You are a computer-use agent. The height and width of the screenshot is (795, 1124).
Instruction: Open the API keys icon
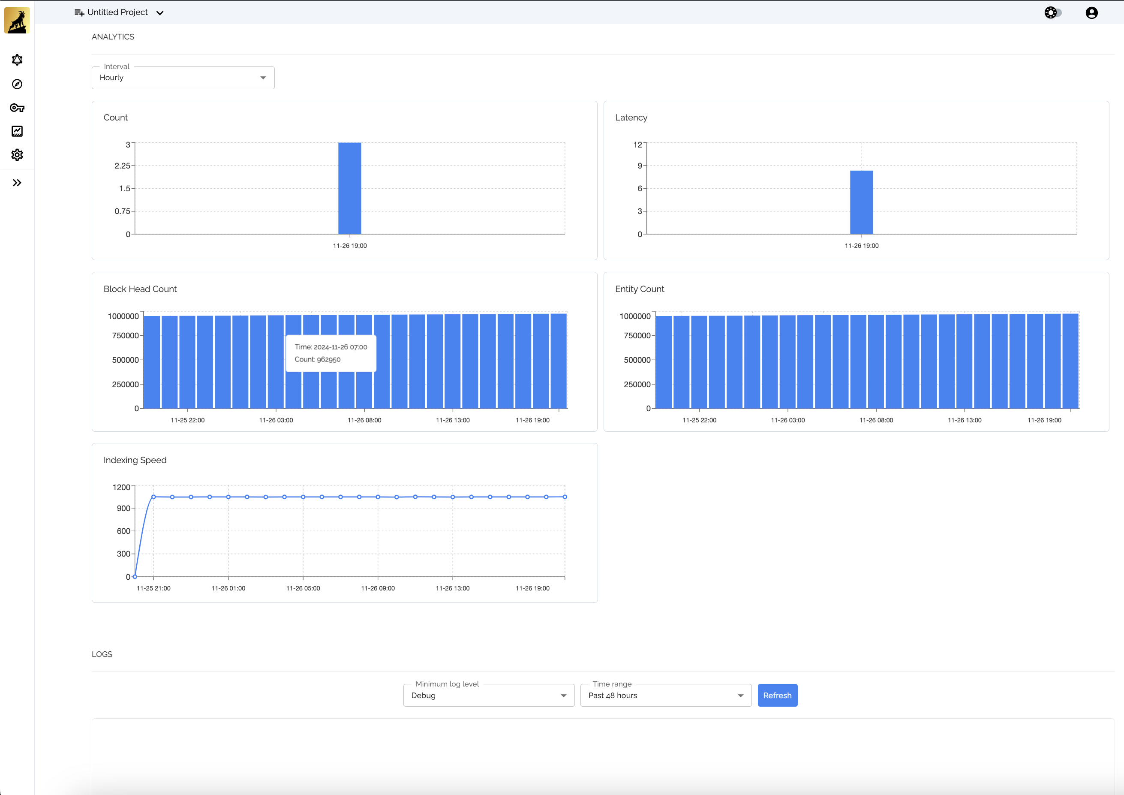coord(17,108)
